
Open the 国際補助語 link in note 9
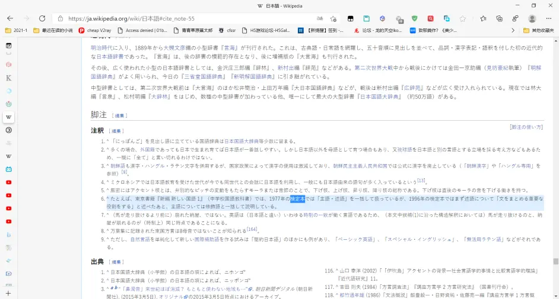pyautogui.click(x=207, y=240)
